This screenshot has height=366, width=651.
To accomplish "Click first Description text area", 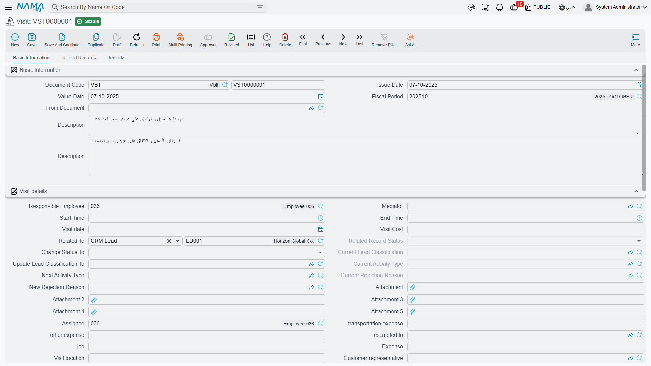I will (x=366, y=125).
